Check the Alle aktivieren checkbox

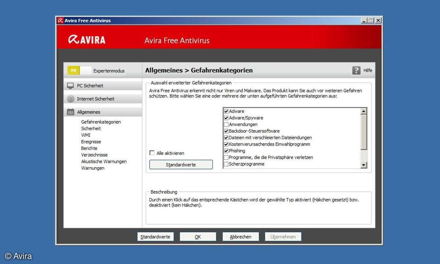click(152, 153)
